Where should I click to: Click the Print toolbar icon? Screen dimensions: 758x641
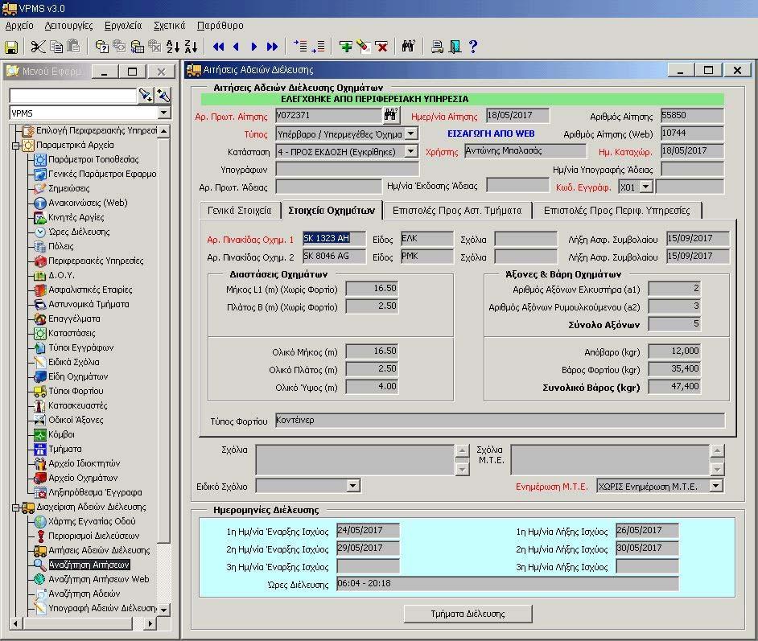(x=437, y=47)
